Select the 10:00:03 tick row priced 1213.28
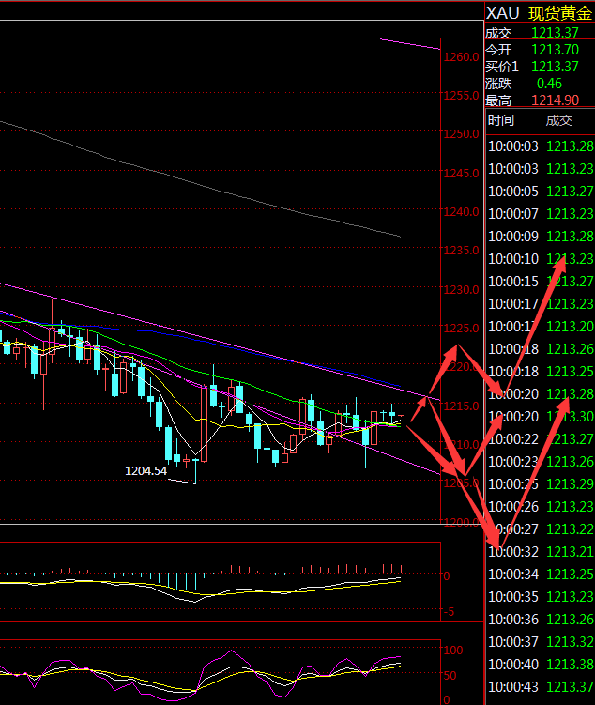595x705 pixels. [x=541, y=146]
